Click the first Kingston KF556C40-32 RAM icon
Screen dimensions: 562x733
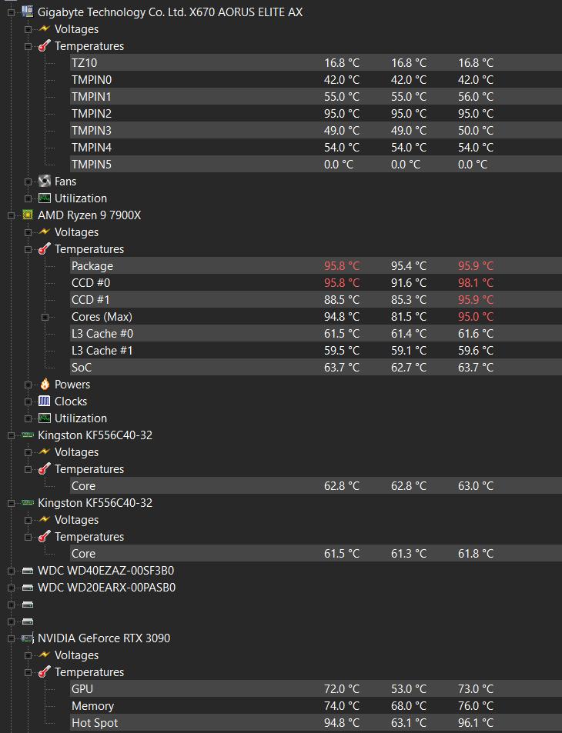[x=28, y=435]
